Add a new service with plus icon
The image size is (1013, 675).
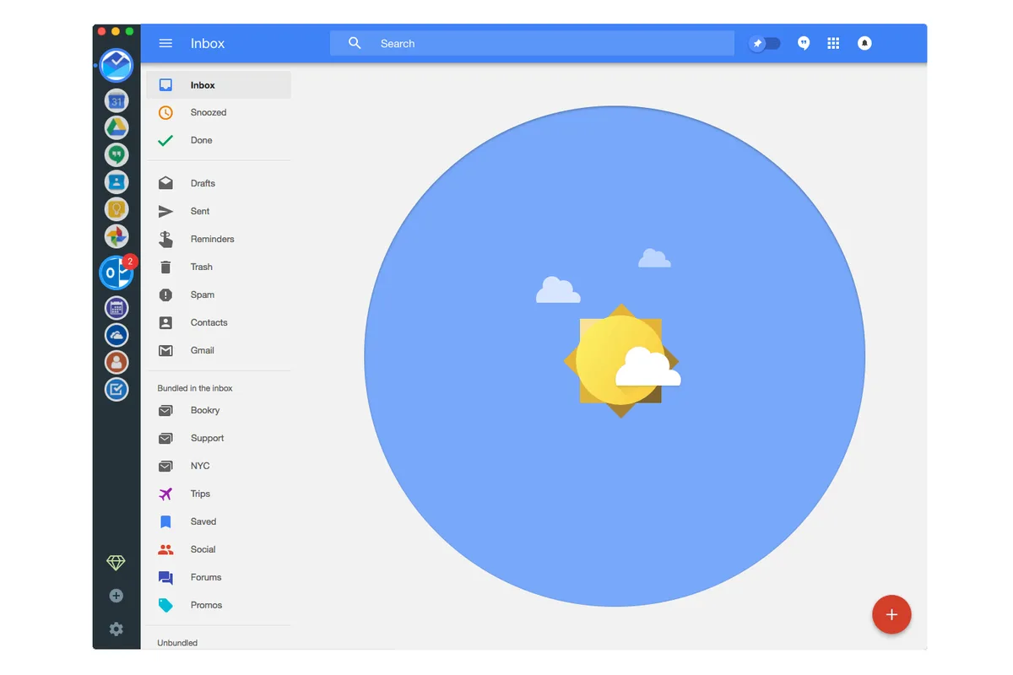[x=116, y=596]
